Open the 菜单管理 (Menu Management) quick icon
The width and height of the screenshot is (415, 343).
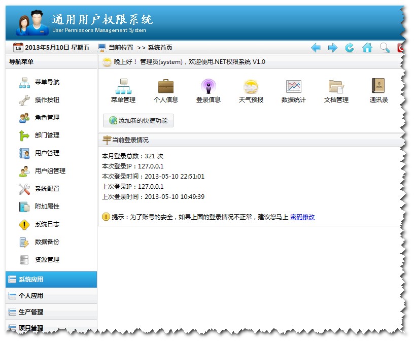click(x=123, y=90)
